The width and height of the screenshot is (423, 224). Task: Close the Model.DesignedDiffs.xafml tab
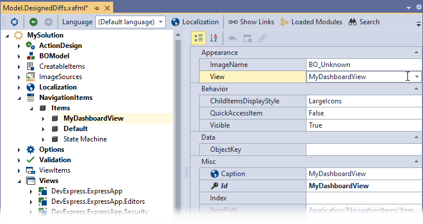pyautogui.click(x=107, y=8)
